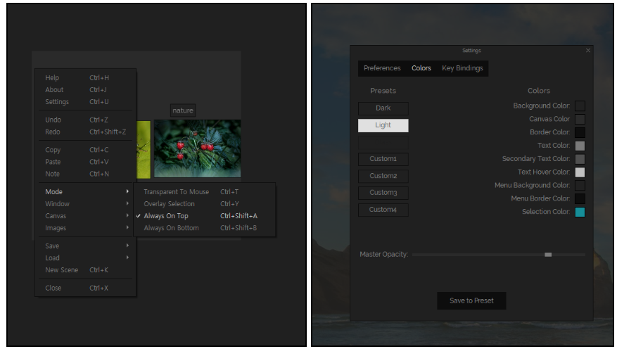Choose Redo in the context menu
This screenshot has width=617, height=349.
pos(85,132)
